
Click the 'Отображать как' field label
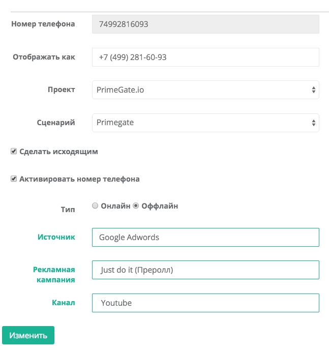(x=44, y=57)
